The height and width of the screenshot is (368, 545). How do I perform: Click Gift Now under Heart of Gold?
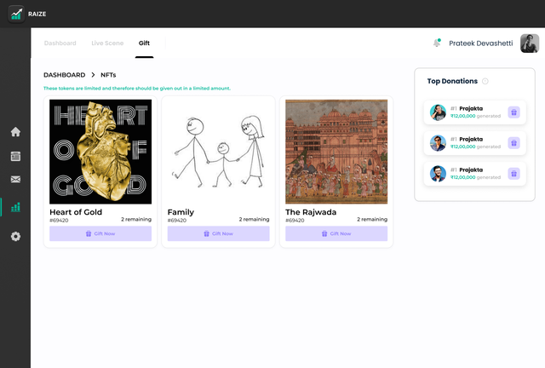point(100,233)
